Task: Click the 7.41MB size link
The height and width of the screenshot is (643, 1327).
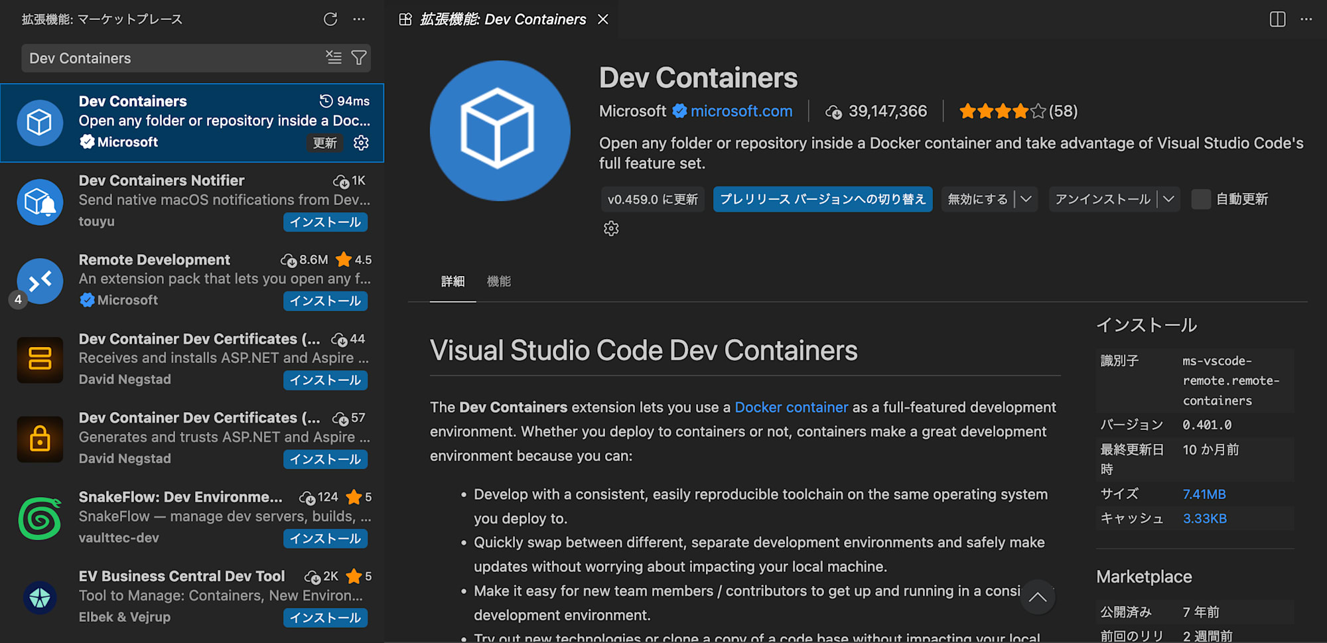Action: (x=1204, y=494)
